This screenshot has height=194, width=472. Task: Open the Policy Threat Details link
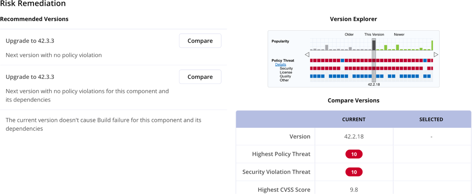click(280, 65)
